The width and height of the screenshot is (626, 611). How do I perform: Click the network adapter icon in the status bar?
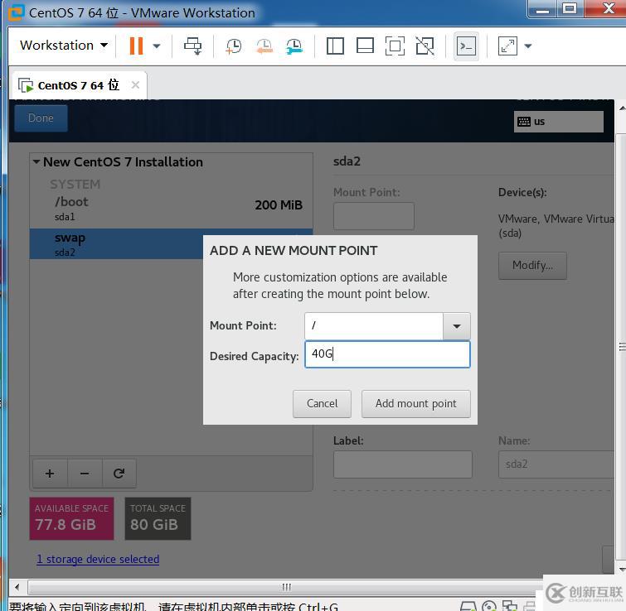coord(509,606)
